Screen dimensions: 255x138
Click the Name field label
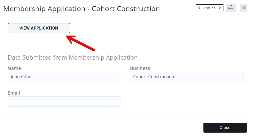[14, 68]
